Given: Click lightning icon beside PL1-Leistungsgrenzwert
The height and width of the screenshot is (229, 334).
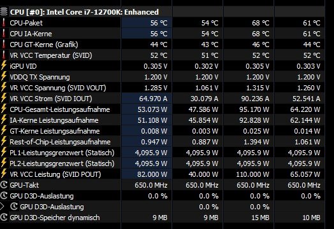Looking at the screenshot, I should point(4,153).
